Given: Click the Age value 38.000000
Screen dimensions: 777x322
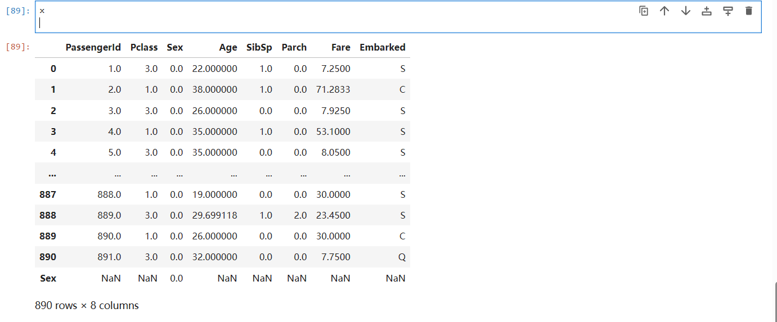Looking at the screenshot, I should pyautogui.click(x=215, y=89).
